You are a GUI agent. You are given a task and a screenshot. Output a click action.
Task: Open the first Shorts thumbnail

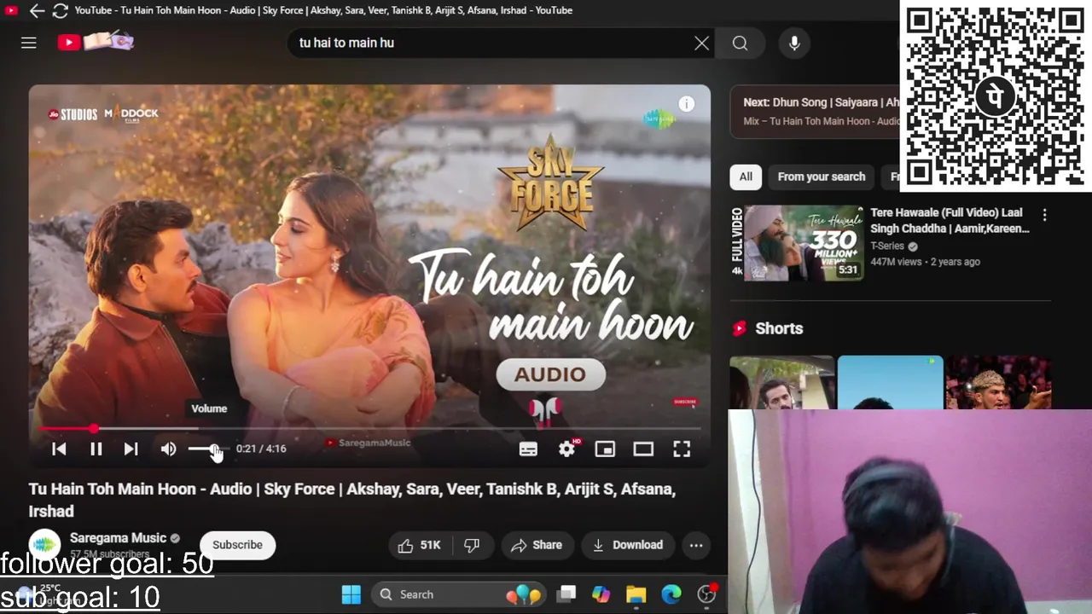[781, 383]
